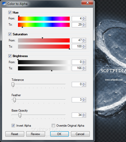The height and width of the screenshot is (142, 126).
Task: Increase Saturation To with up arrow
Action: pos(84,46)
